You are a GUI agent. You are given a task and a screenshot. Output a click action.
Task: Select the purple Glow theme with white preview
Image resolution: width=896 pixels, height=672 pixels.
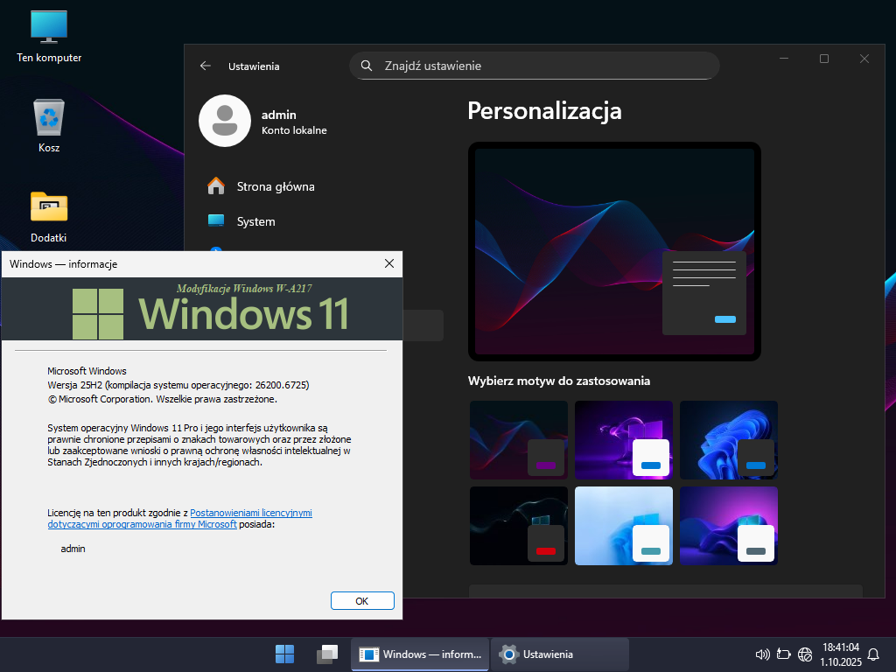[x=624, y=440]
